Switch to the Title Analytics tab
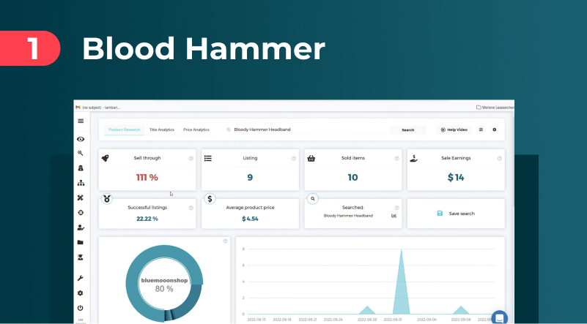 pyautogui.click(x=162, y=129)
